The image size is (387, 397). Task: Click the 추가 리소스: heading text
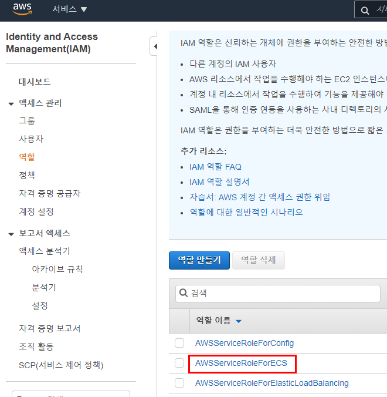[203, 151]
